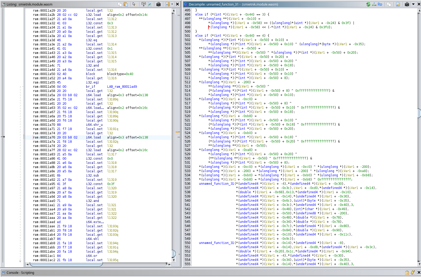Toggle mouse hover popups in Listing toolbar

134,4
